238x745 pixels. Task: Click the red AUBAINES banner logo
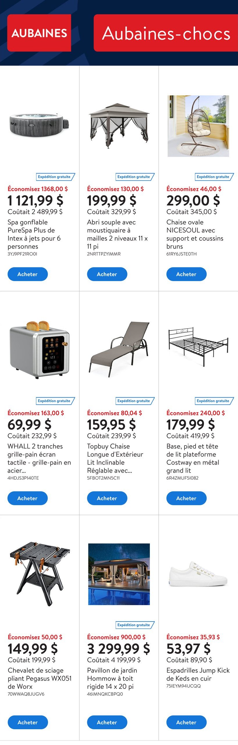[x=39, y=33]
